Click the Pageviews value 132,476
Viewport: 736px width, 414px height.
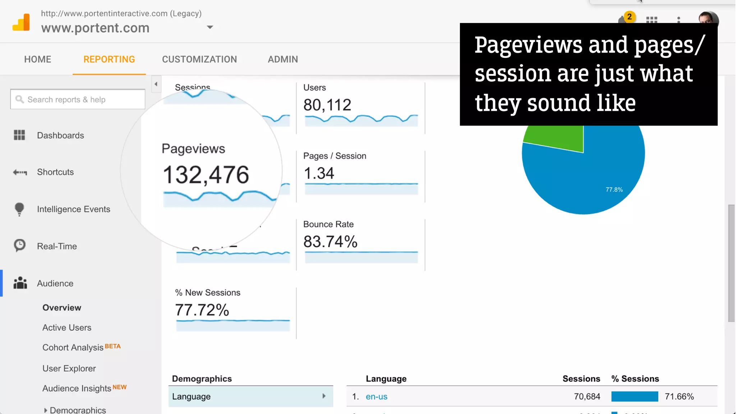coord(206,175)
